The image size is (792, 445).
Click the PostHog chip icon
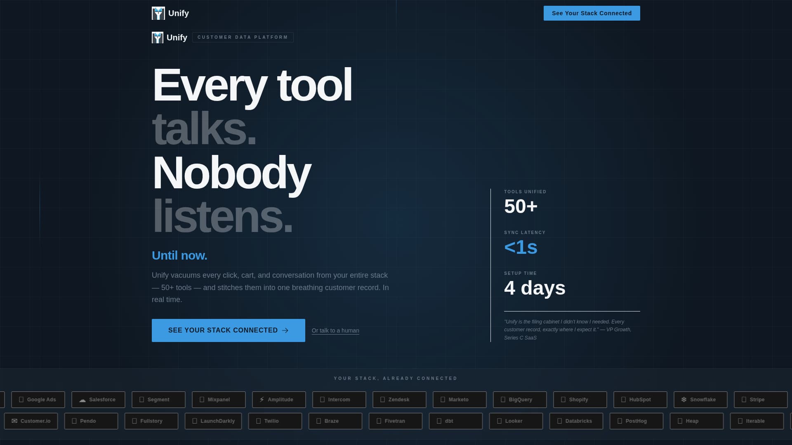[620, 421]
